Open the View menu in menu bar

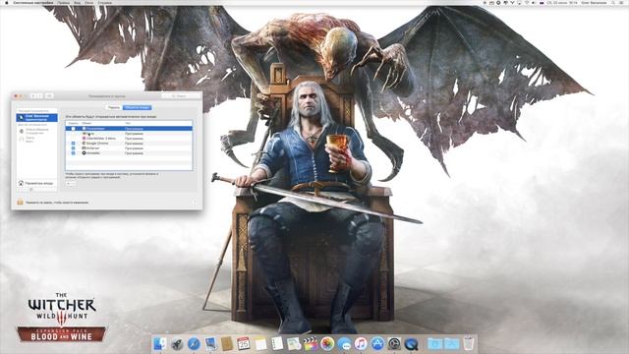77,2
